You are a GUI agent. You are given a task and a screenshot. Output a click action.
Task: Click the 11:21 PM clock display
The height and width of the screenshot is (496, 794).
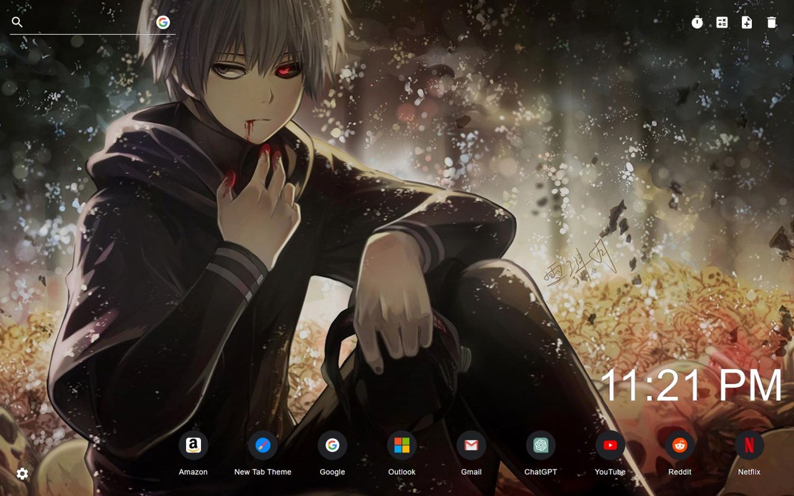click(x=692, y=386)
